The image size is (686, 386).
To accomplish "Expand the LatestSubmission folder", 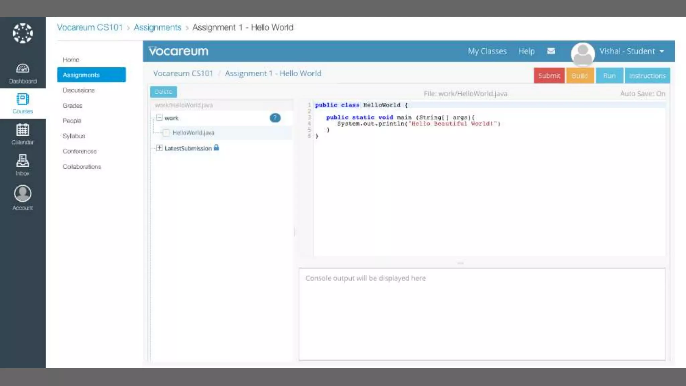I will 159,148.
